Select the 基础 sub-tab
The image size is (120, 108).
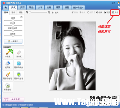click(6, 13)
